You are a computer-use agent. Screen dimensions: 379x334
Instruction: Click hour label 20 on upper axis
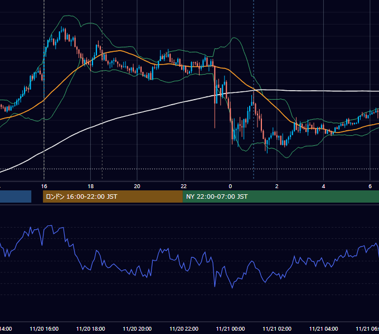137,186
